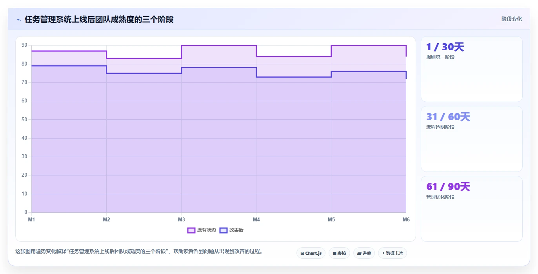Image resolution: width=538 pixels, height=274 pixels.
Task: Click the M5 x-axis label
Action: 331,219
